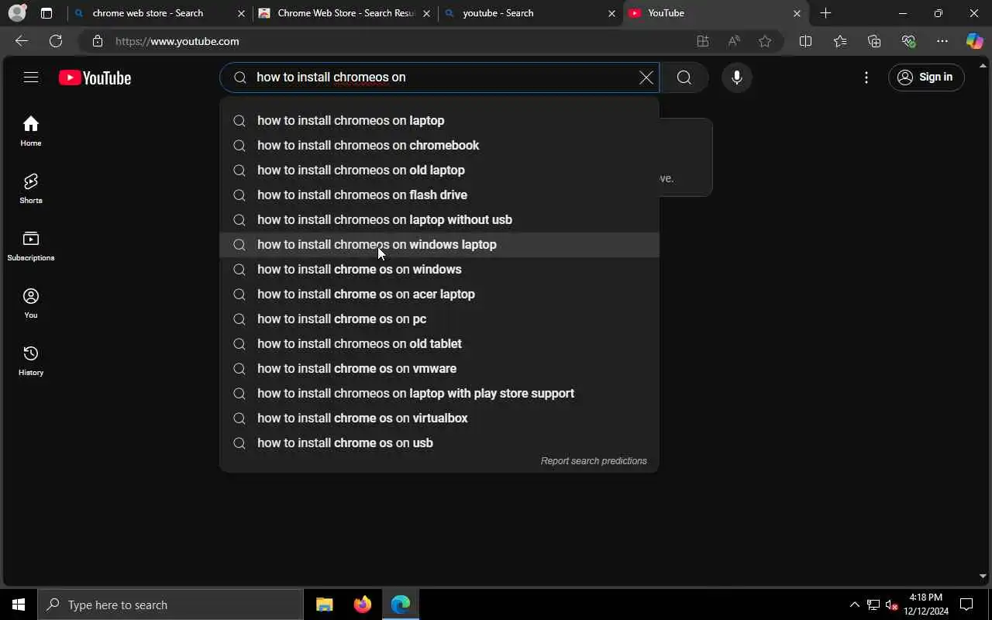Choose suggestion "chrome os on windows"
The width and height of the screenshot is (992, 620).
[439, 269]
